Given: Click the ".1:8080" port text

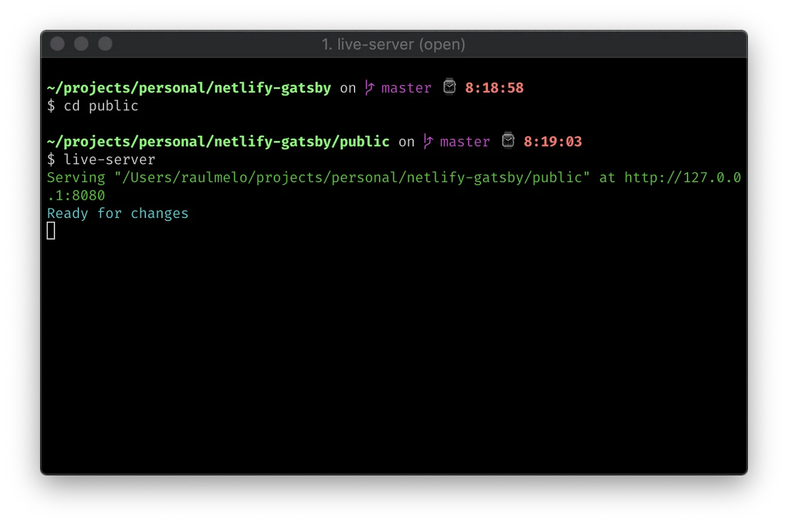Looking at the screenshot, I should click(x=76, y=196).
